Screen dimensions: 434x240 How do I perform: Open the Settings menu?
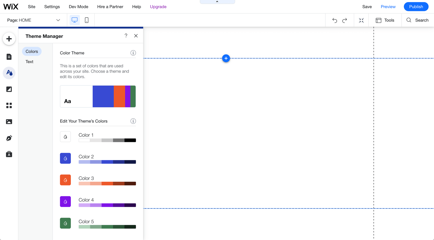point(52,7)
